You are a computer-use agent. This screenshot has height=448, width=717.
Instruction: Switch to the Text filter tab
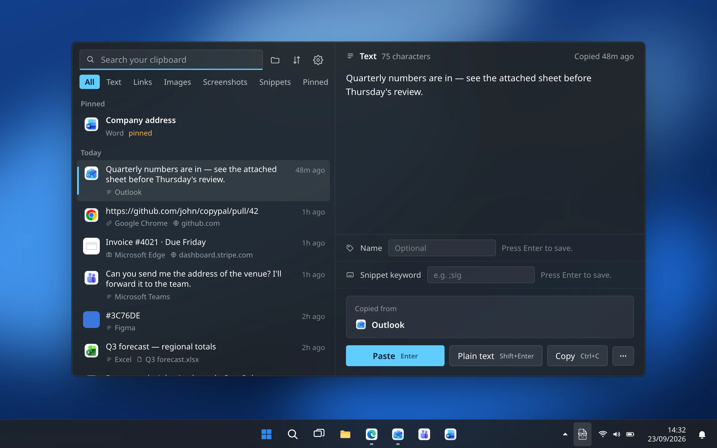pos(114,82)
